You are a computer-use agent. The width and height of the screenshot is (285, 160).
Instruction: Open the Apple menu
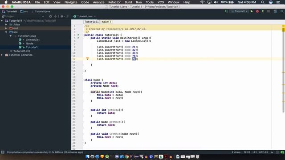[6, 2]
